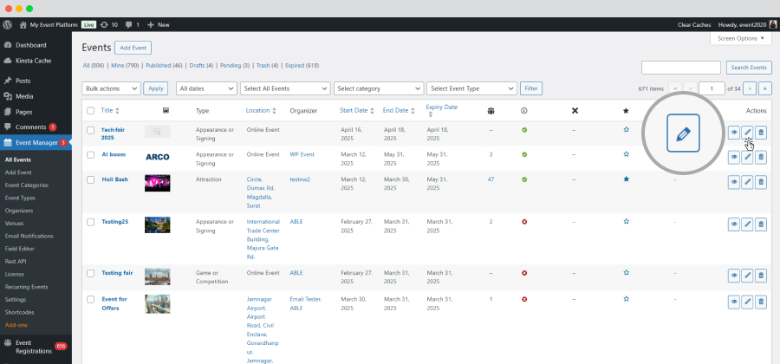
Task: Sort events by Start Date column
Action: click(x=357, y=110)
